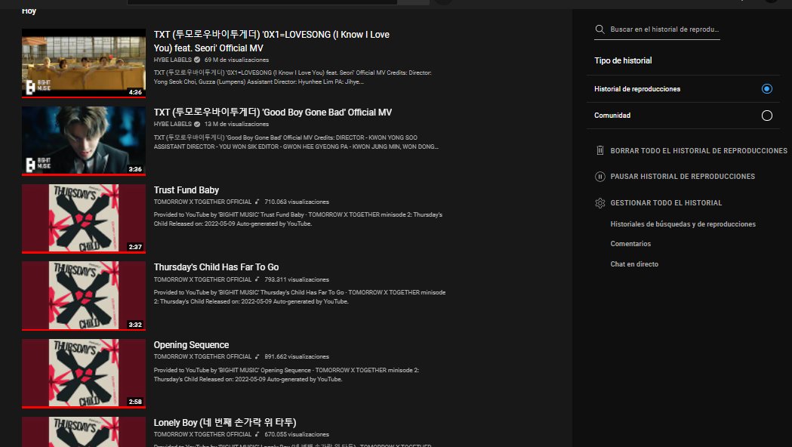The height and width of the screenshot is (447, 792).
Task: Click the Thursday's Child Has Far To Go title
Action: (216, 267)
